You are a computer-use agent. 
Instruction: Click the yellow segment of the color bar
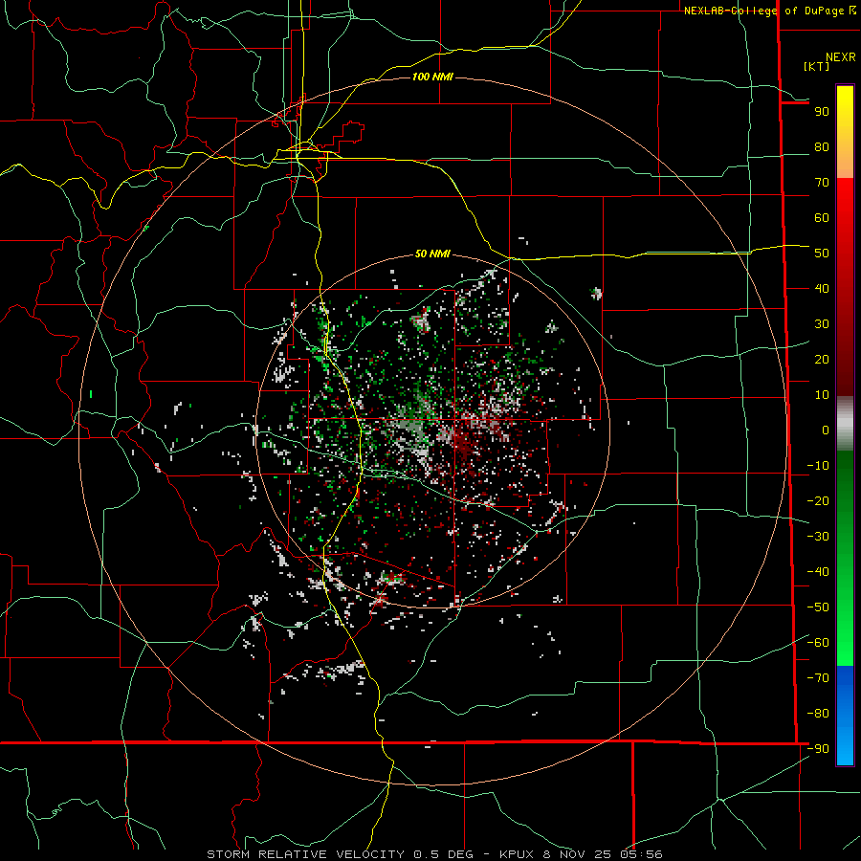(845, 132)
